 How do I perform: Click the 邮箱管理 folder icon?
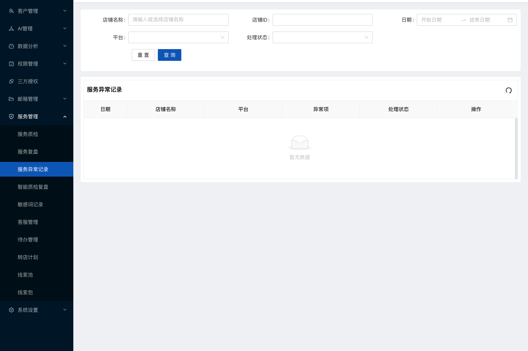(x=11, y=99)
